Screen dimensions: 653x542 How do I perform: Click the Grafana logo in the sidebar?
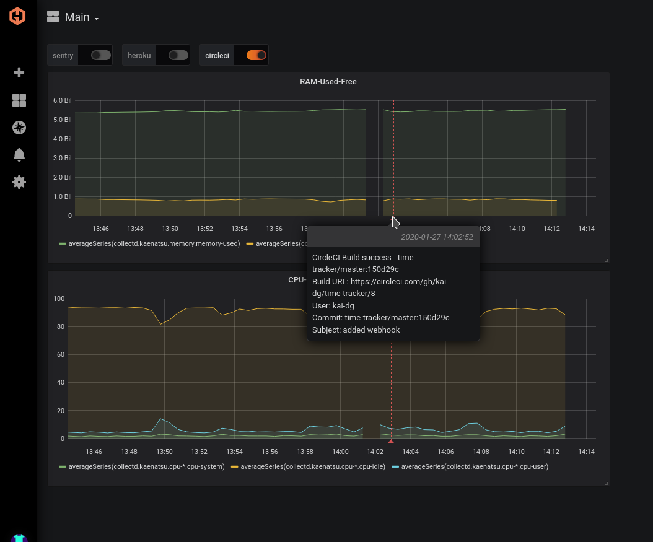coord(18,16)
